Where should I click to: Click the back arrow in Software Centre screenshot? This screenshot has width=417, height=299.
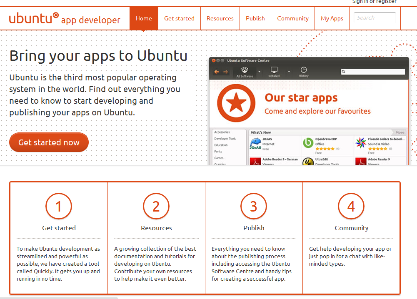tap(217, 72)
